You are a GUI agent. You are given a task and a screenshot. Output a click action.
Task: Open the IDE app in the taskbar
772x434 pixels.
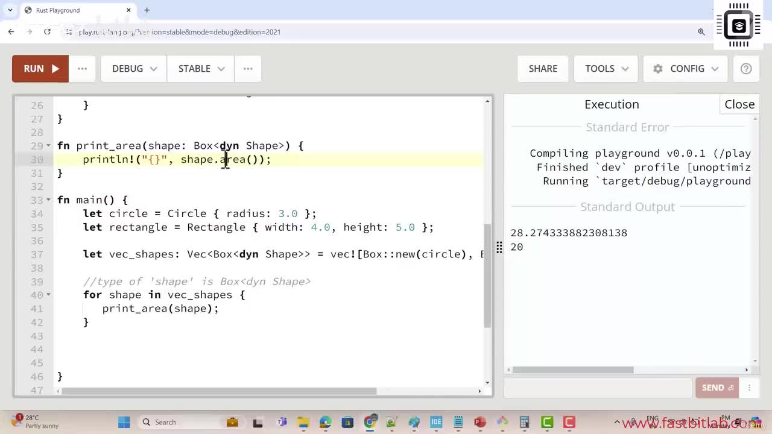(x=436, y=422)
